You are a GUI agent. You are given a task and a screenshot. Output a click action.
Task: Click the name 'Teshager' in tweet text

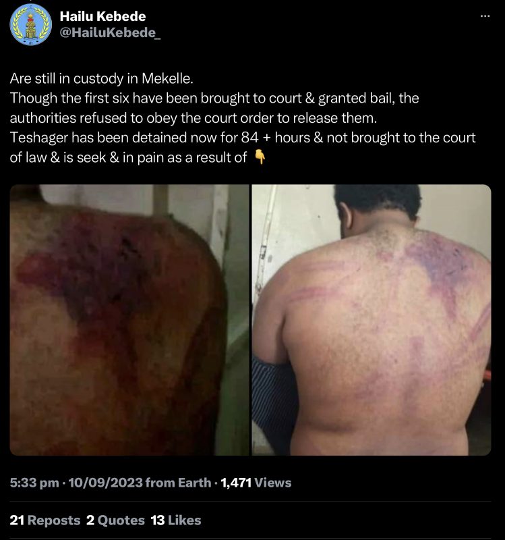click(39, 138)
